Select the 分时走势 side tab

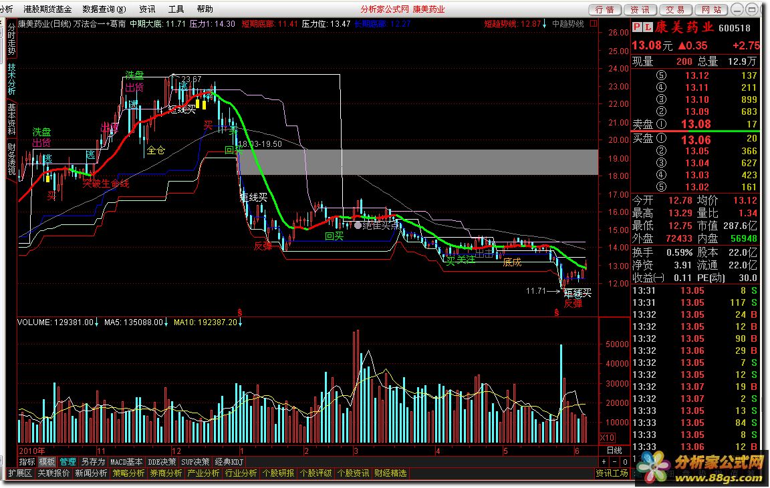11,40
